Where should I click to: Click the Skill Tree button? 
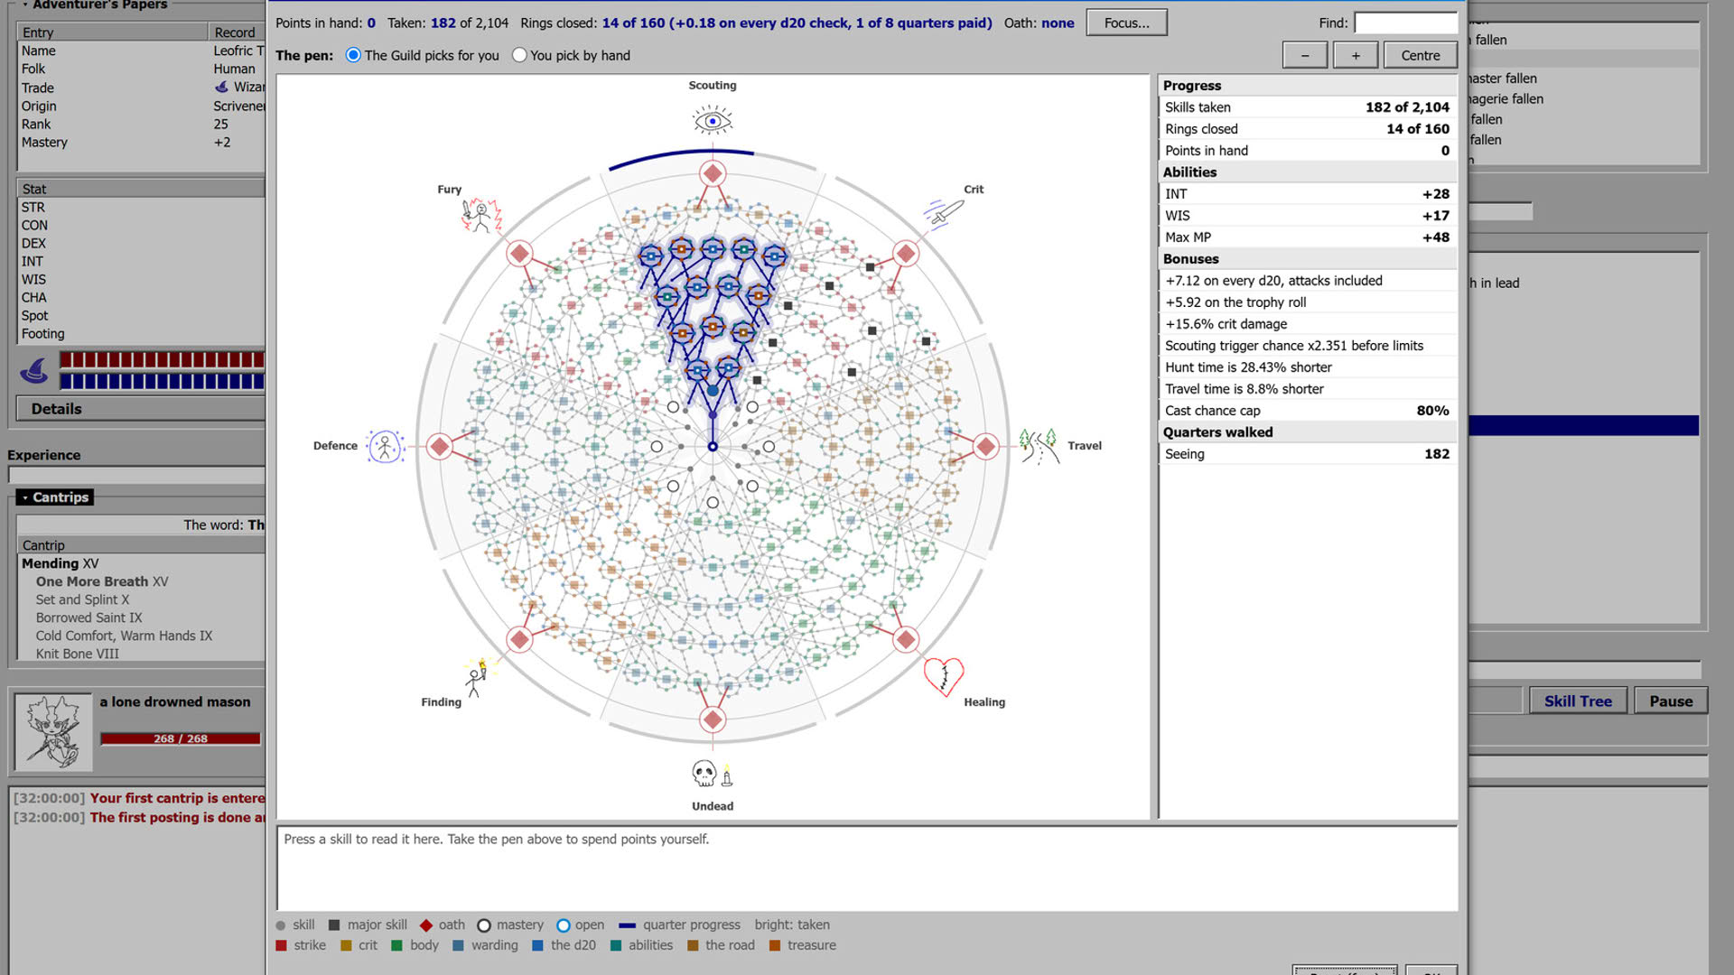point(1578,701)
